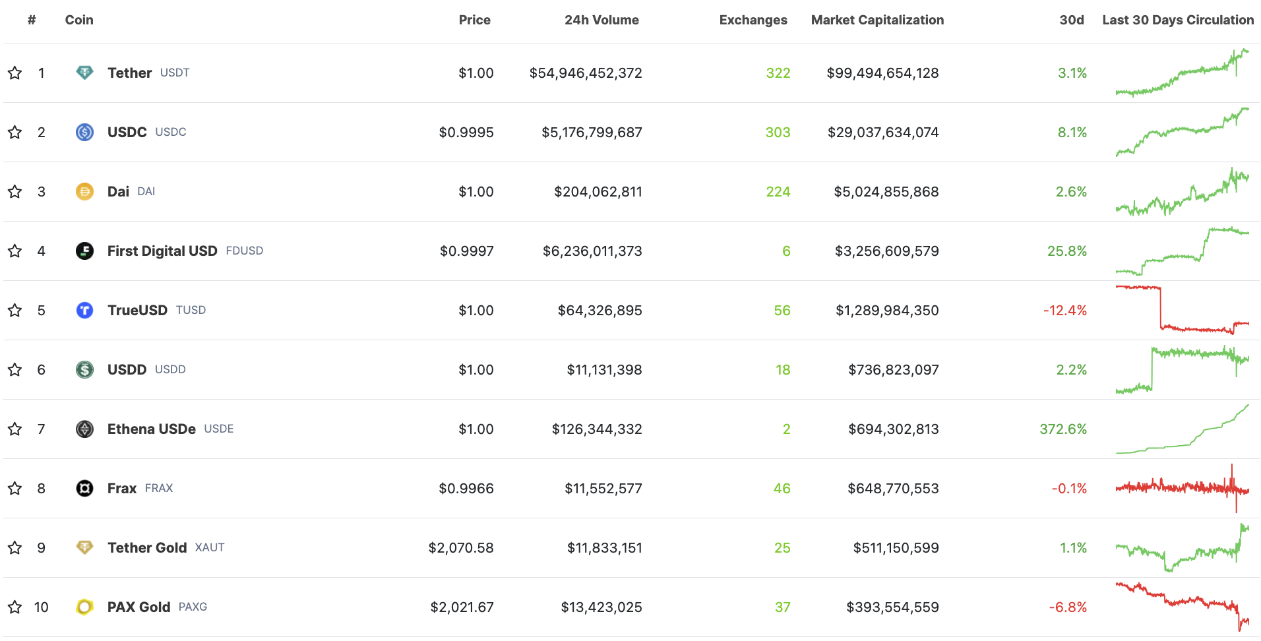
Task: Open TrueUSD's red circulation sparkline
Action: tap(1183, 310)
